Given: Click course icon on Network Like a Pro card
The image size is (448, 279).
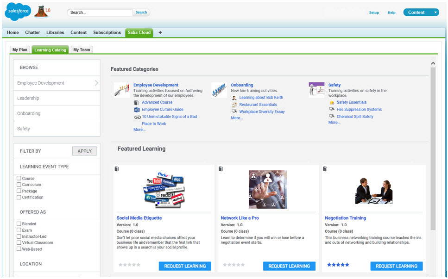Looking at the screenshot, I should (221, 169).
